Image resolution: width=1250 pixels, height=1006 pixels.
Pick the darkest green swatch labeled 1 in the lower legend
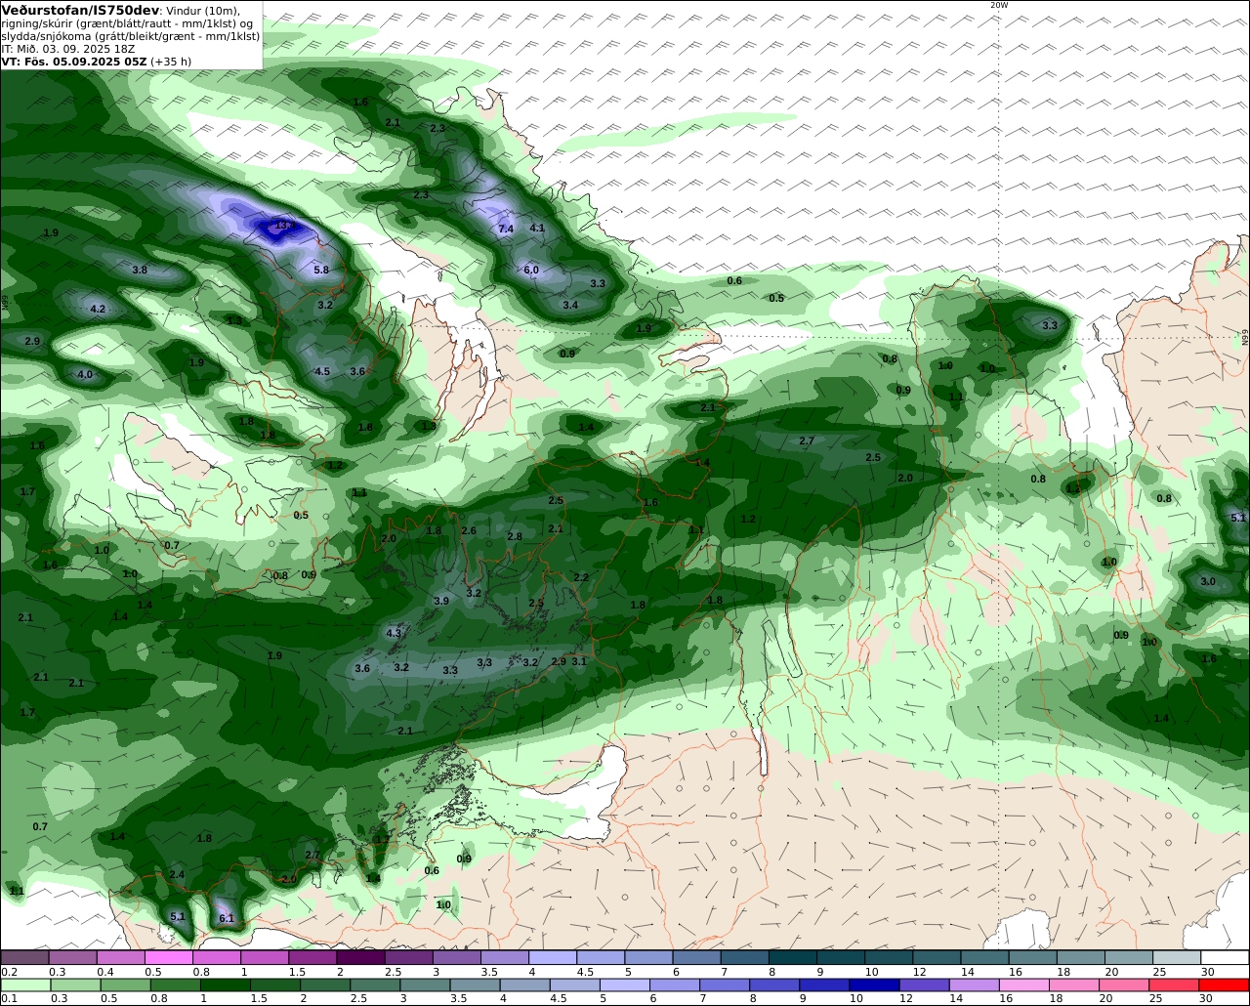coord(225,985)
